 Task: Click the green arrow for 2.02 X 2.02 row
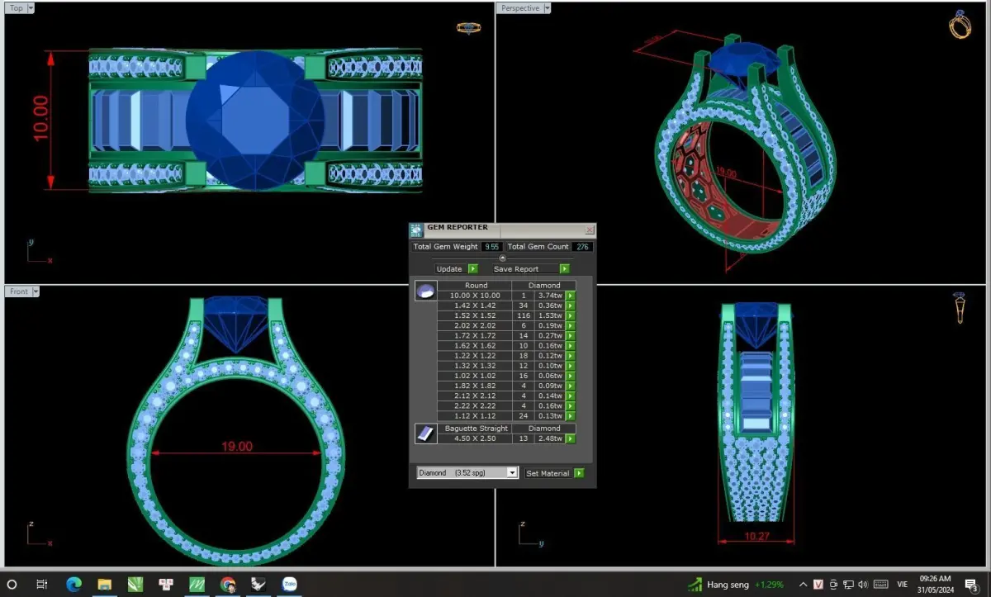[x=571, y=325]
